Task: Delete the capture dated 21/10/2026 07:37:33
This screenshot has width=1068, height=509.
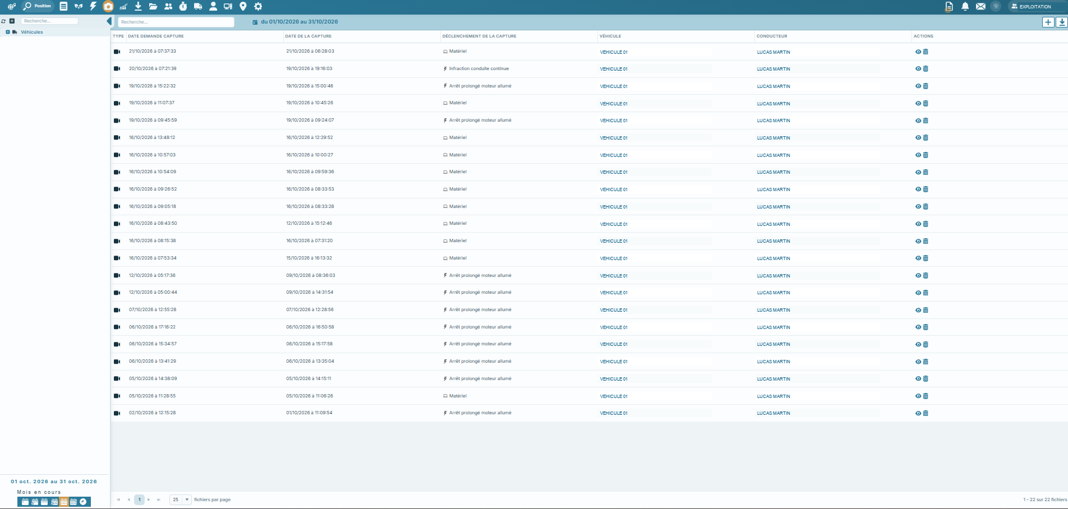Action: coord(926,52)
